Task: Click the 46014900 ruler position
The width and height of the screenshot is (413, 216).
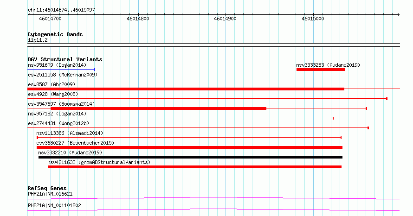Action: click(x=225, y=19)
